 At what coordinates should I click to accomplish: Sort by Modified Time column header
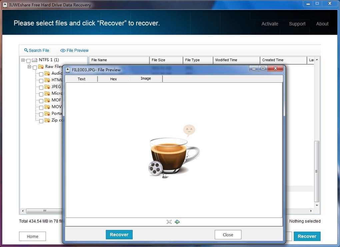237,60
